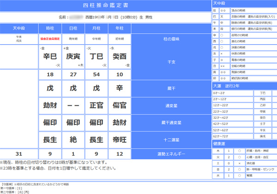Click the 日柱 column header
277x194 pixels.
(x=73, y=28)
